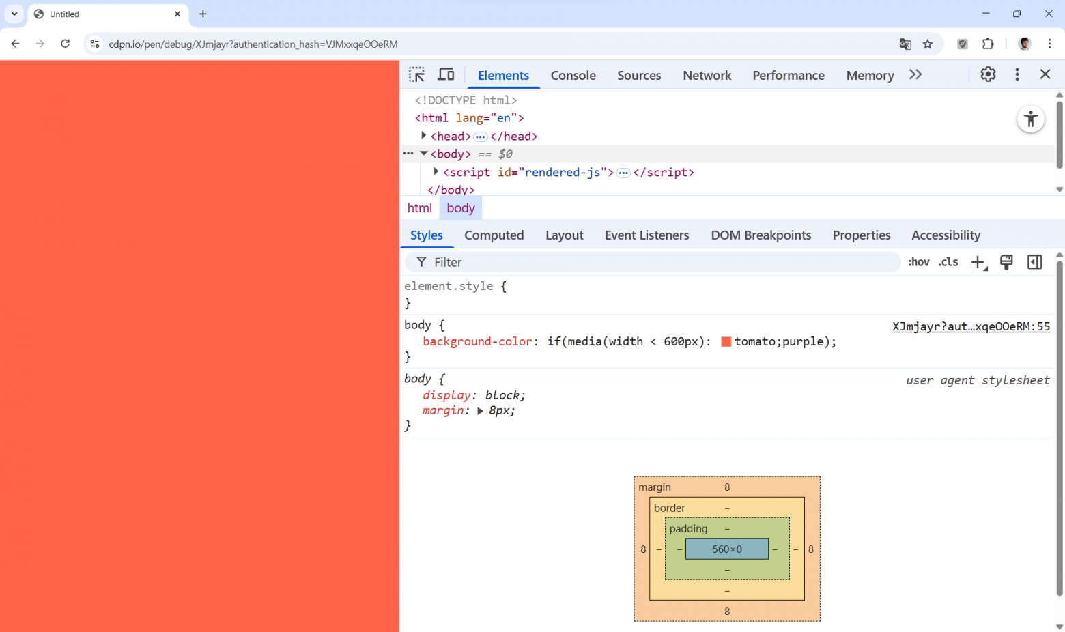The image size is (1065, 632).
Task: Click the address bar URL
Action: (x=253, y=44)
